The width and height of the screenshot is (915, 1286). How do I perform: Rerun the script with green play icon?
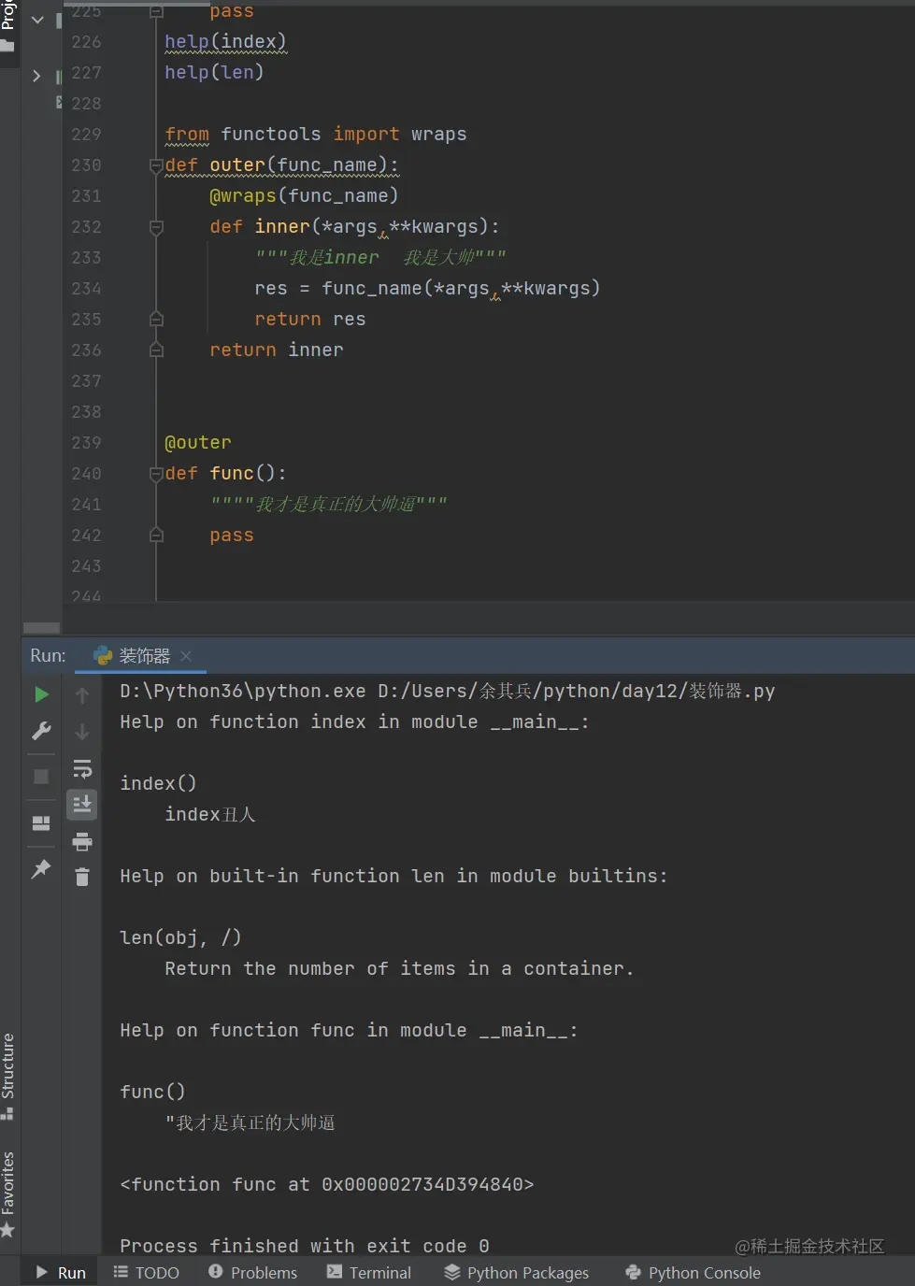[x=41, y=694]
